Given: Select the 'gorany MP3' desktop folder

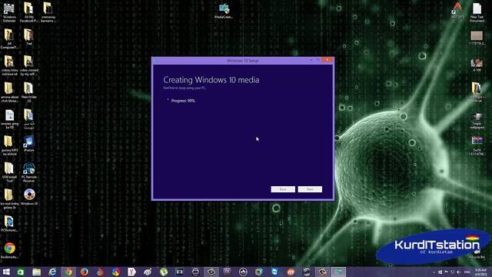Looking at the screenshot, I should tap(9, 145).
